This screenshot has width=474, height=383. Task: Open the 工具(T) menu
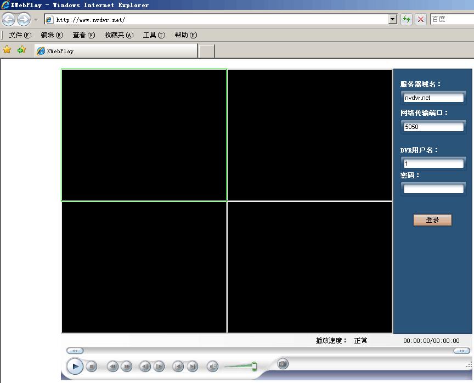pyautogui.click(x=154, y=35)
